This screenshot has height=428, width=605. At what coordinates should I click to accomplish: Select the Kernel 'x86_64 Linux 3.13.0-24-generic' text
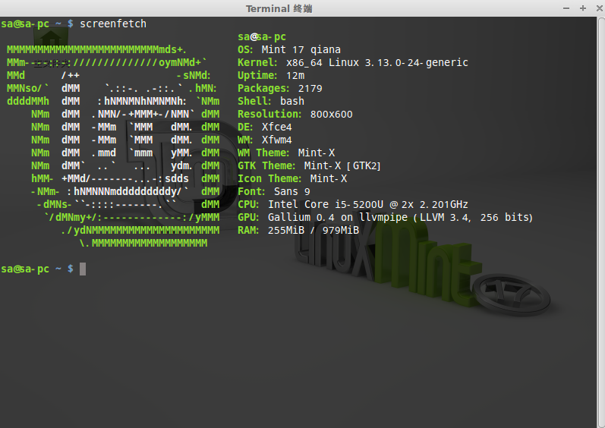click(377, 62)
